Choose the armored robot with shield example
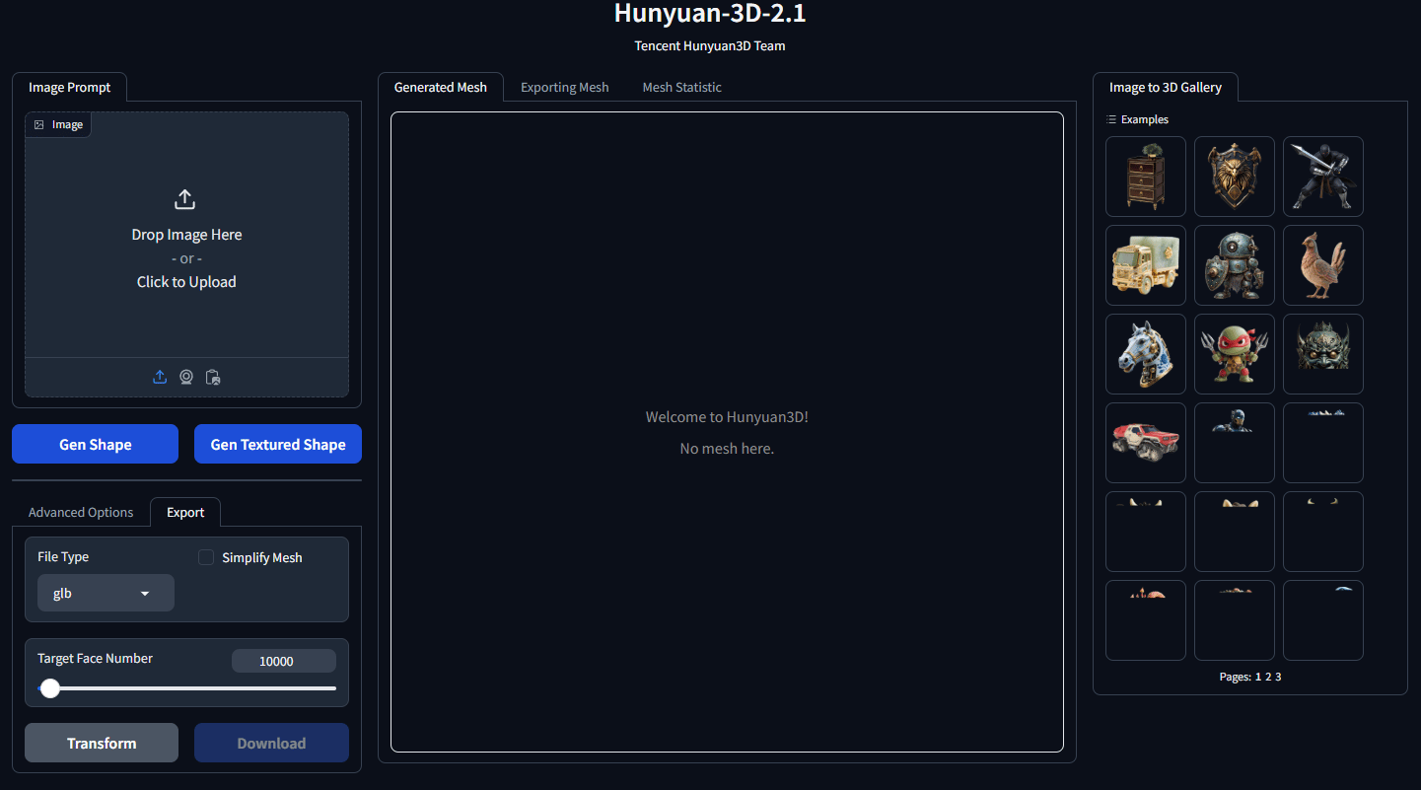 click(x=1235, y=265)
